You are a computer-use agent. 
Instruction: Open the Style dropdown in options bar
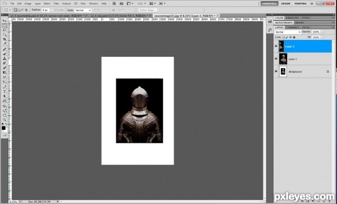[x=83, y=10]
